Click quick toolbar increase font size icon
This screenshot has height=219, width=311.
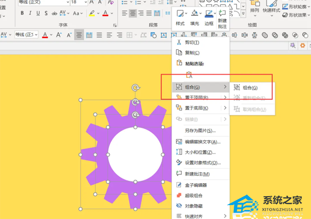coord(59,35)
